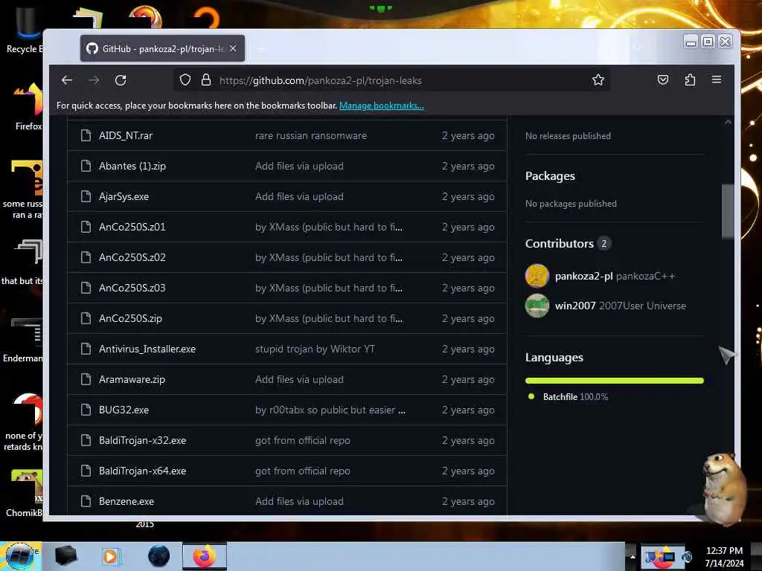Open the Contributors section heading
The width and height of the screenshot is (762, 571).
(559, 243)
